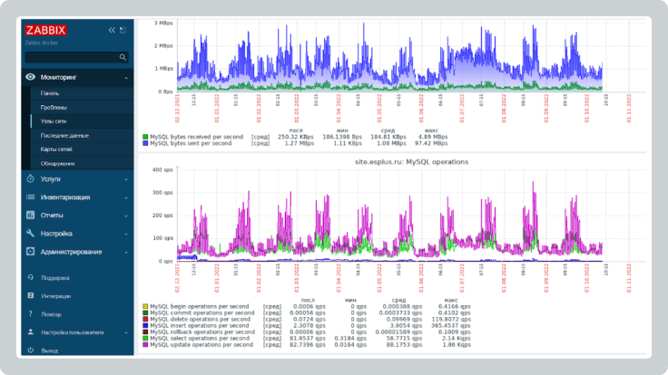Open the Интеграции link
668x375 pixels.
[55, 296]
